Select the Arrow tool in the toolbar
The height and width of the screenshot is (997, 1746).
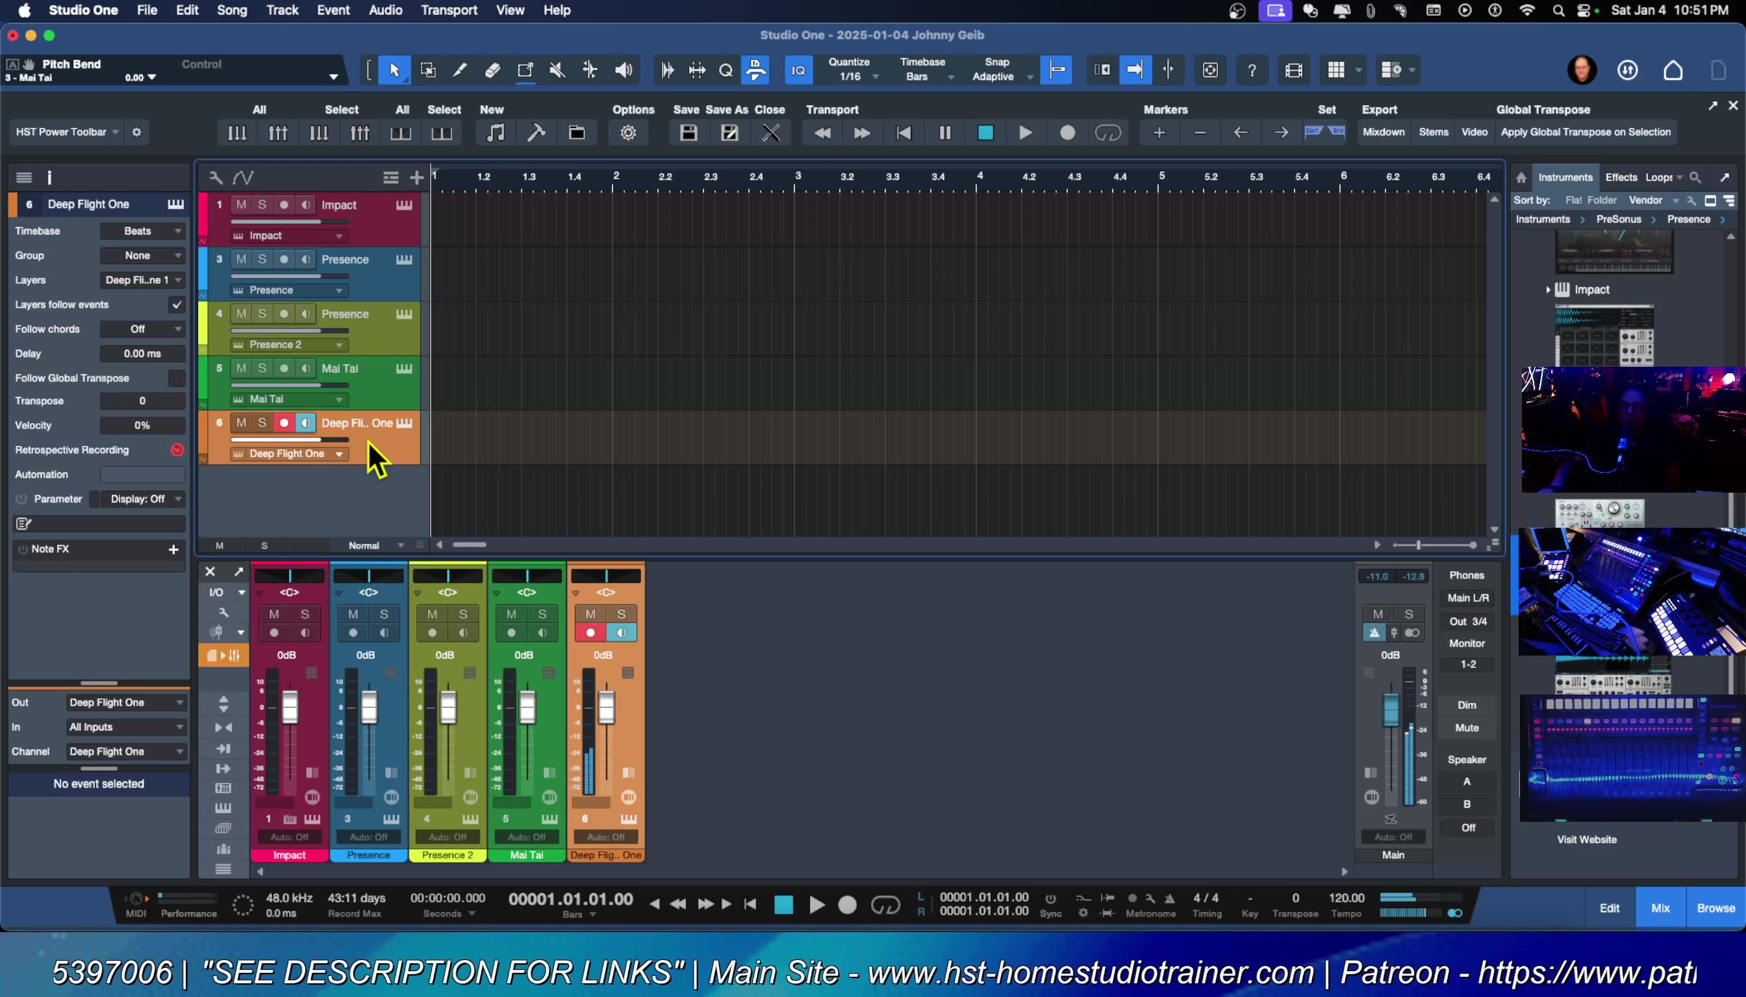click(394, 69)
